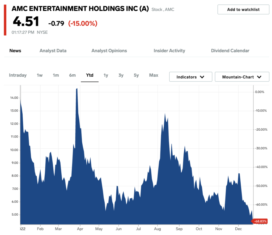Select the 5y chart range

[x=136, y=75]
